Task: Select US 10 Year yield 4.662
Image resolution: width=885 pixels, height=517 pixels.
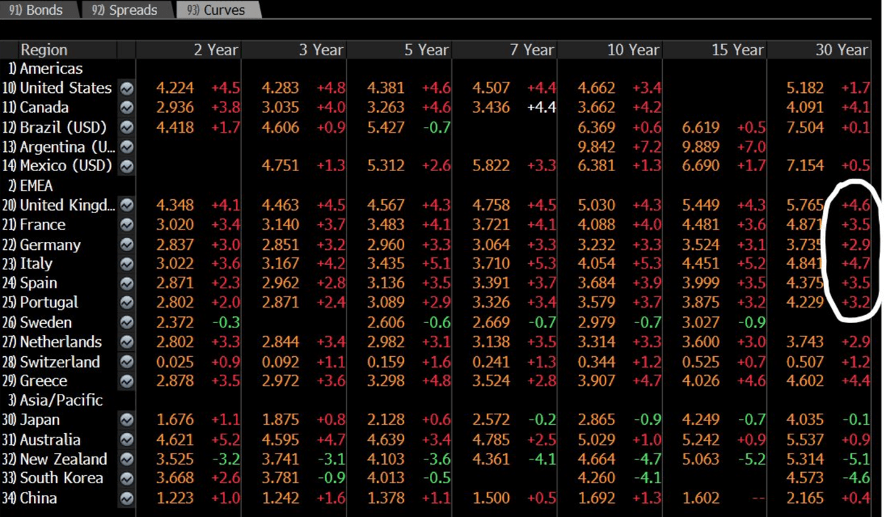Action: pyautogui.click(x=597, y=89)
